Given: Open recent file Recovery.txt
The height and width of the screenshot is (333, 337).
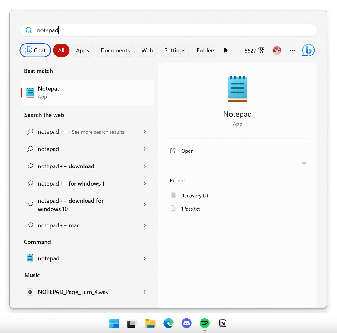Looking at the screenshot, I should pyautogui.click(x=195, y=196).
